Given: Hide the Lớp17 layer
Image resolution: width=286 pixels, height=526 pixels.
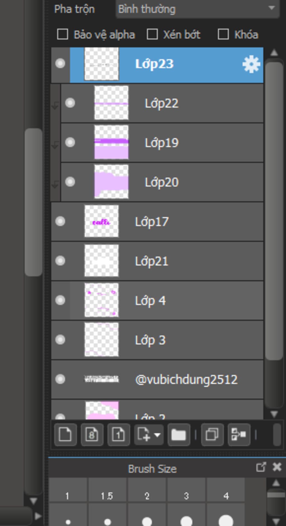Looking at the screenshot, I should [x=60, y=221].
